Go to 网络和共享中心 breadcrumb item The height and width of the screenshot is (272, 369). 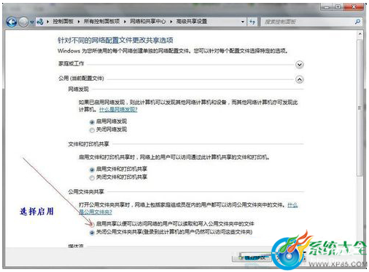pyautogui.click(x=147, y=22)
